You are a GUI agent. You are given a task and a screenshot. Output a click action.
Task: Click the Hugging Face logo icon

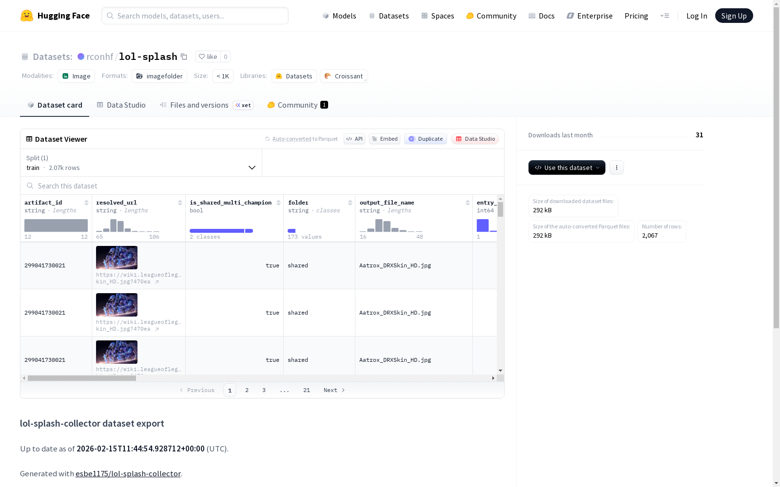(x=27, y=16)
